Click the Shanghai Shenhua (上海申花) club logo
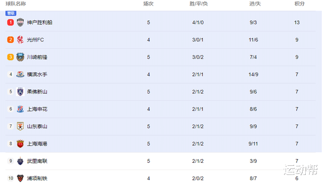 [20, 109]
